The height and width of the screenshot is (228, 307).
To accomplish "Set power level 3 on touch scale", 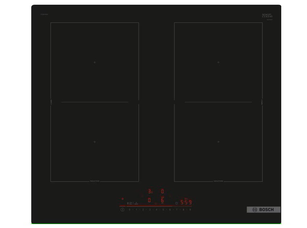I will 150,210.
